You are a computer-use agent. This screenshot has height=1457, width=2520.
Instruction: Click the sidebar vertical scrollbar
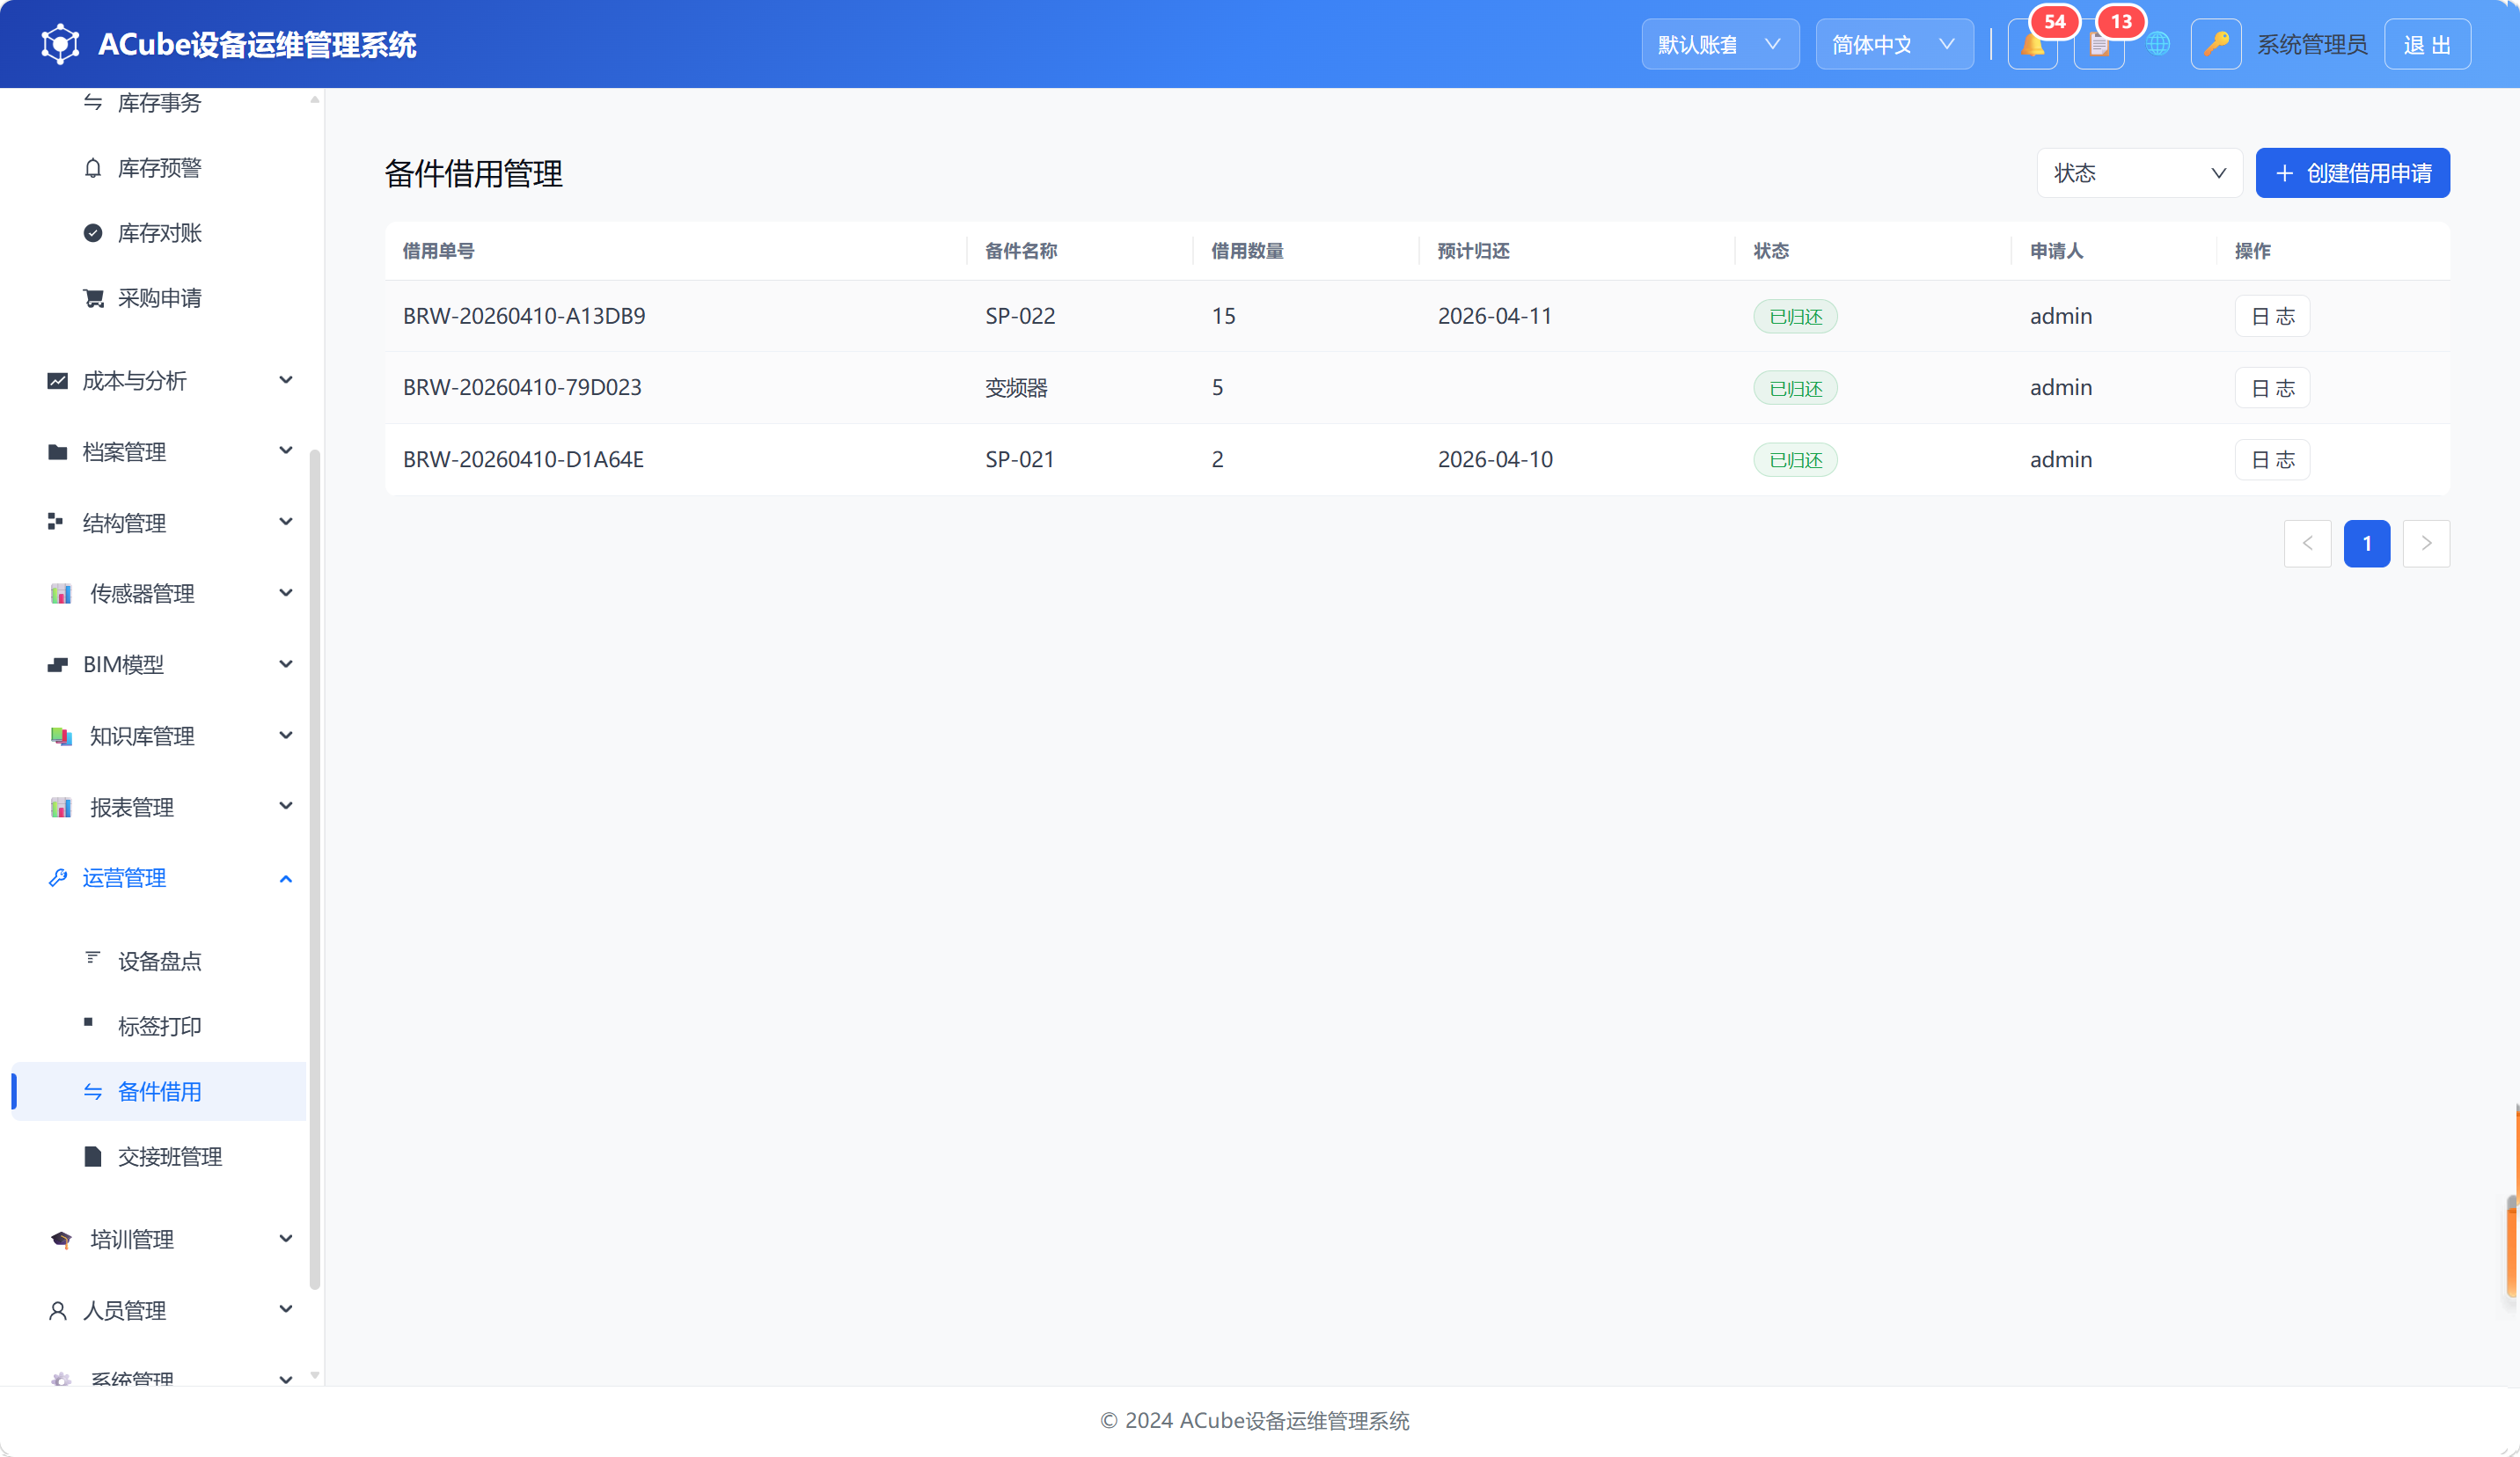(x=315, y=870)
